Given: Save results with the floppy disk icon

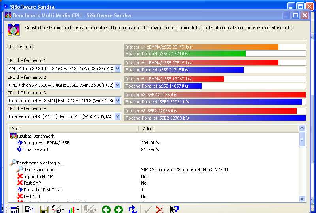Looking at the screenshot, I should pyautogui.click(x=44, y=209).
